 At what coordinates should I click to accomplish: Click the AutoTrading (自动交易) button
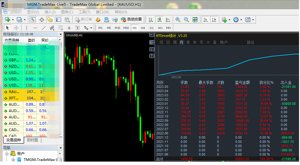131,20
